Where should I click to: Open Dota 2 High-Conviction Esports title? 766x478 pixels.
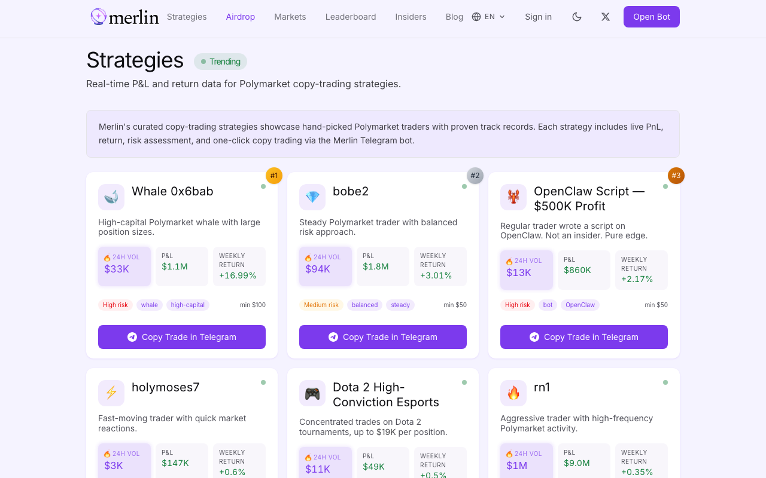pyautogui.click(x=386, y=394)
